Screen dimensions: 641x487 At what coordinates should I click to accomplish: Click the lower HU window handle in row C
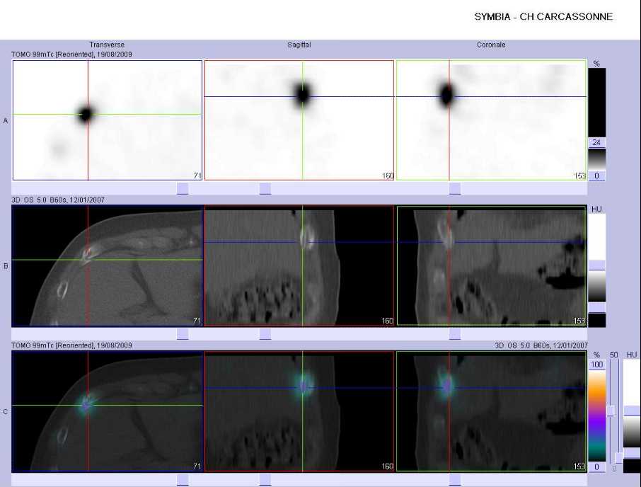[x=632, y=452]
